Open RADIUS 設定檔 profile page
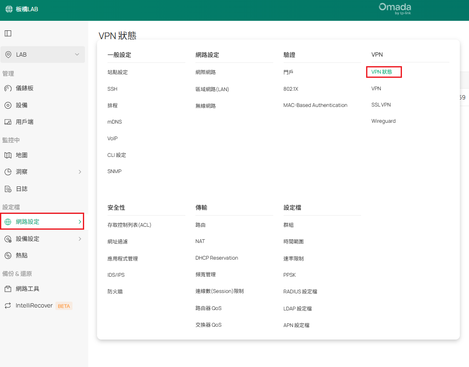This screenshot has height=367, width=469. 300,292
